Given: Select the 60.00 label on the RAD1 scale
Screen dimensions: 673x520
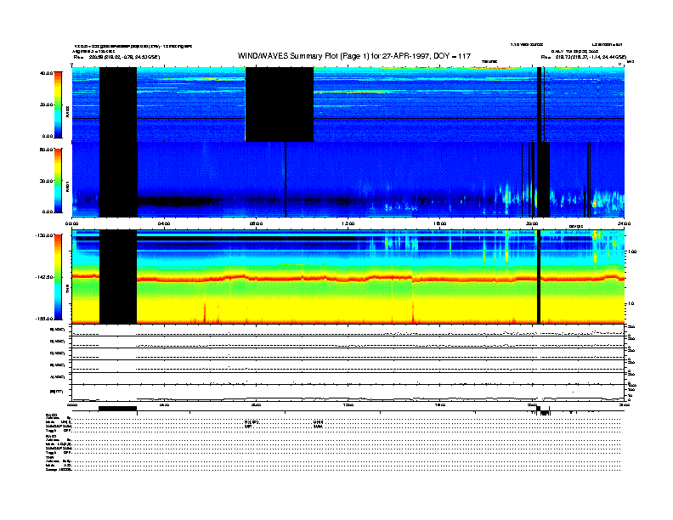Looking at the screenshot, I should click(x=46, y=150).
